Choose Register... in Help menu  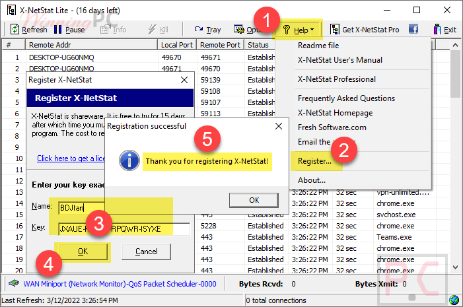coord(314,161)
